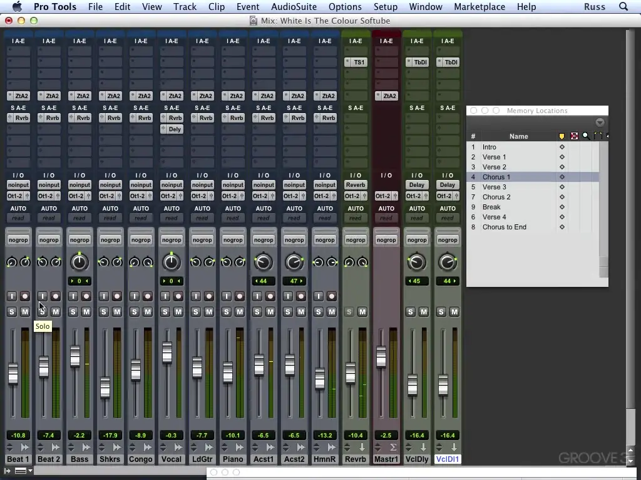This screenshot has width=641, height=480.
Task: Open the Memory Locations options dropdown arrow
Action: coord(600,122)
